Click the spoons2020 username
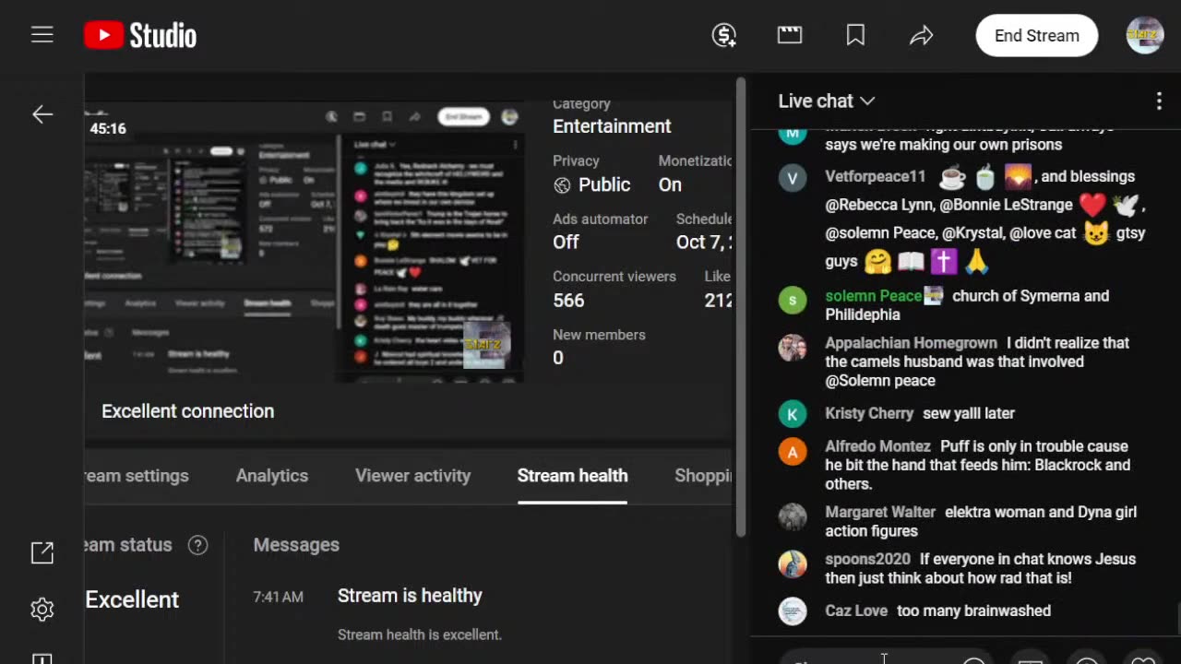 tap(867, 559)
